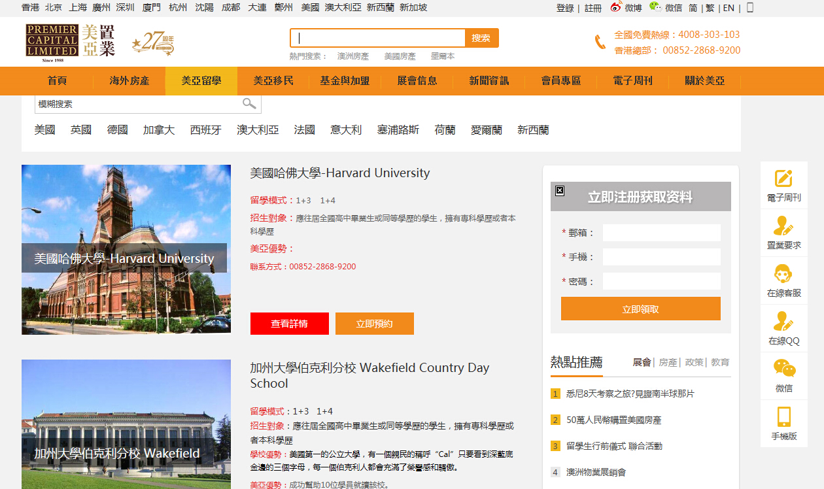The height and width of the screenshot is (489, 824).
Task: Open 留學生行前儀式 聯合活動 article
Action: pos(614,446)
